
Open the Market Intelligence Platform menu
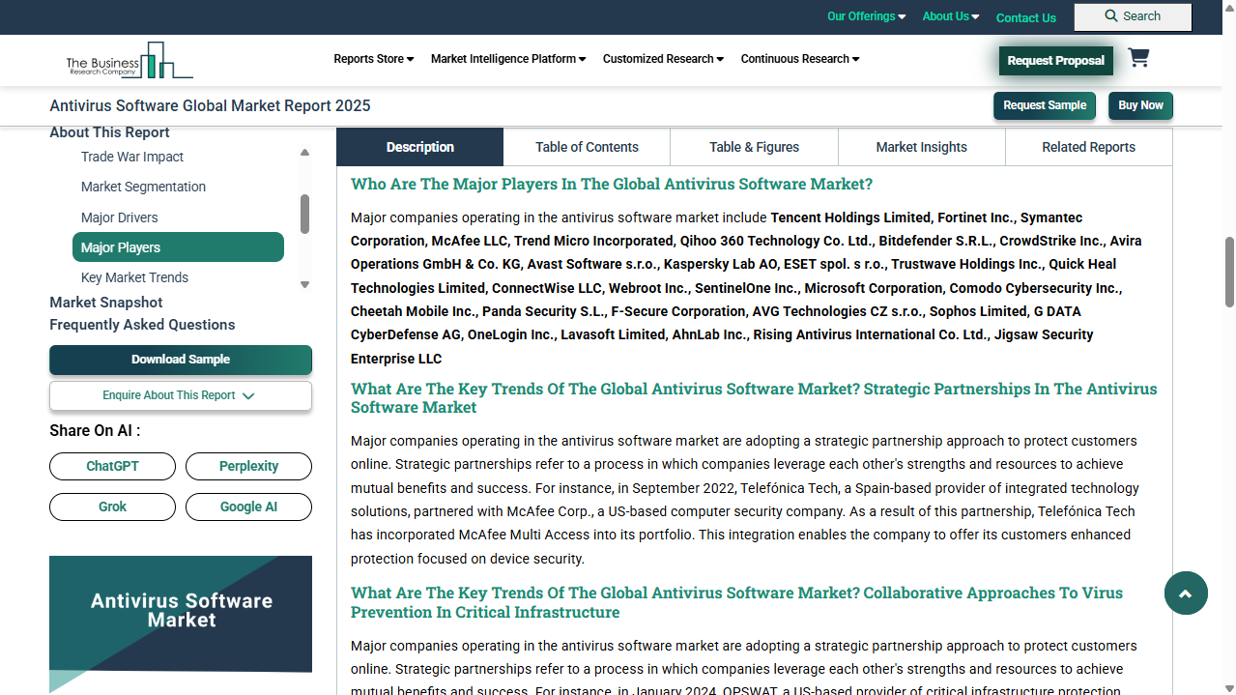(x=508, y=59)
